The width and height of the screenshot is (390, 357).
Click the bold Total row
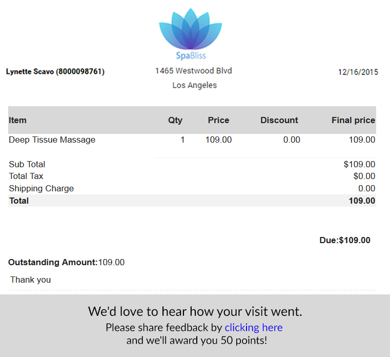point(192,201)
